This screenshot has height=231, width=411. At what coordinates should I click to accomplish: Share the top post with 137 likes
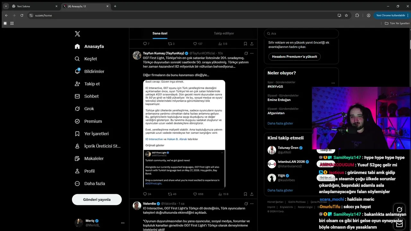tap(252, 44)
